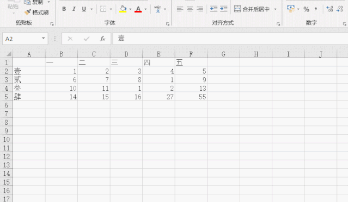Click the center alignment icon
This screenshot has height=202, width=348.
[x=190, y=9]
